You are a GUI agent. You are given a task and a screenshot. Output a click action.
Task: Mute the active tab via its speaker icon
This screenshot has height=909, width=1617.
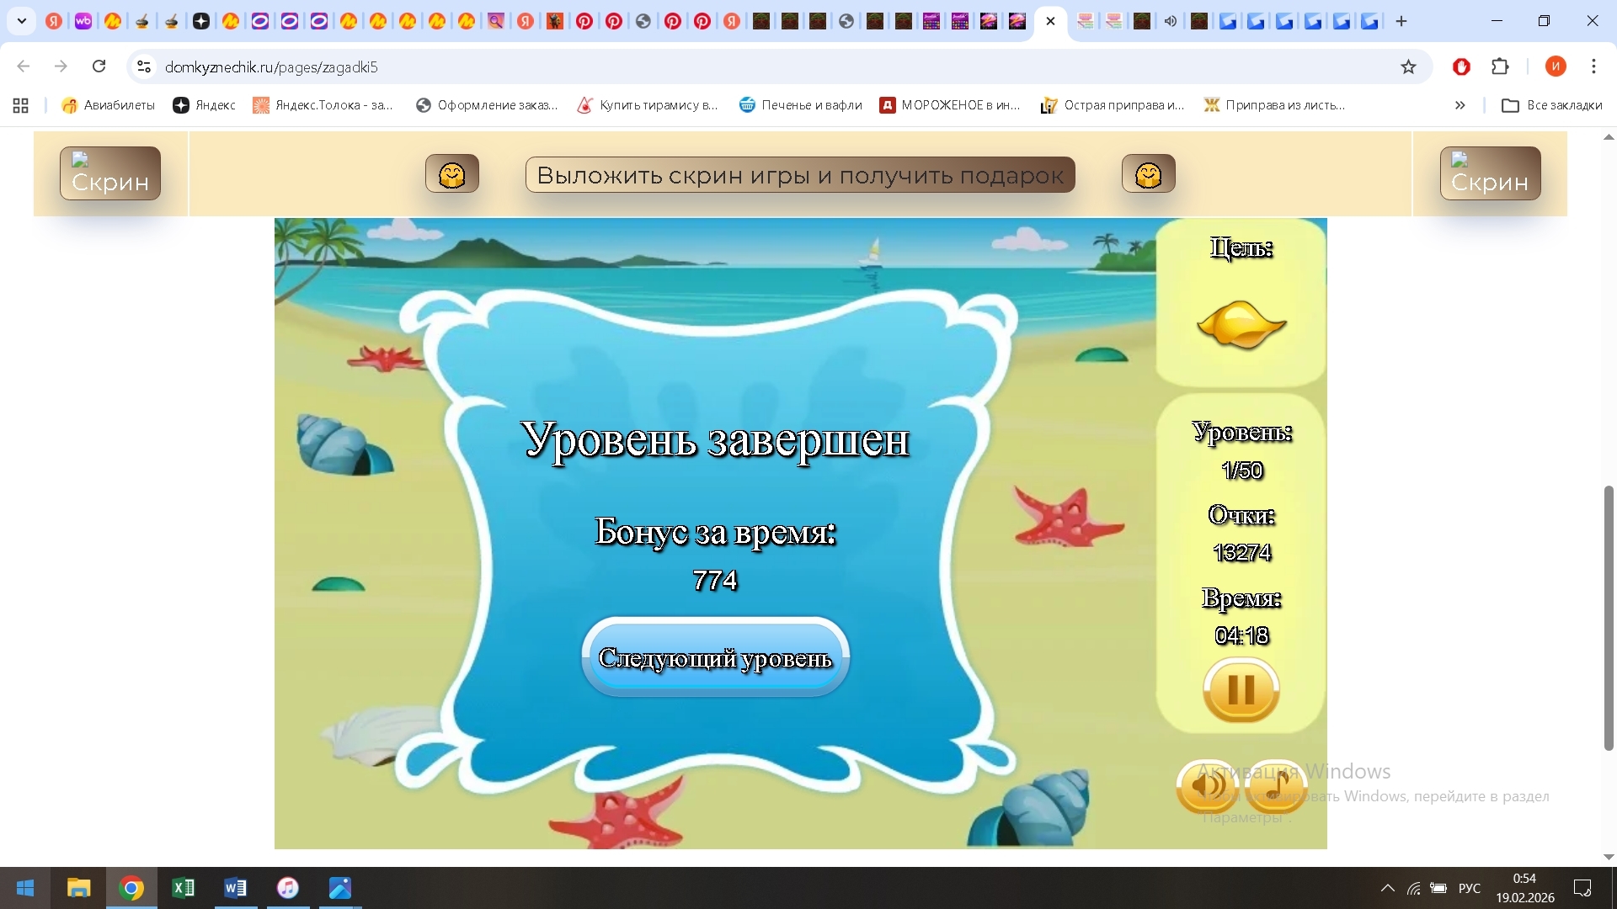(x=1171, y=21)
